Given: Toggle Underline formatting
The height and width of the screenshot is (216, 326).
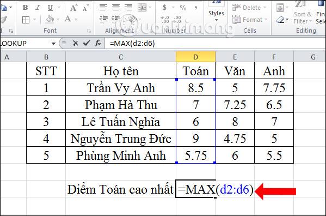Looking at the screenshot, I should (50, 8).
